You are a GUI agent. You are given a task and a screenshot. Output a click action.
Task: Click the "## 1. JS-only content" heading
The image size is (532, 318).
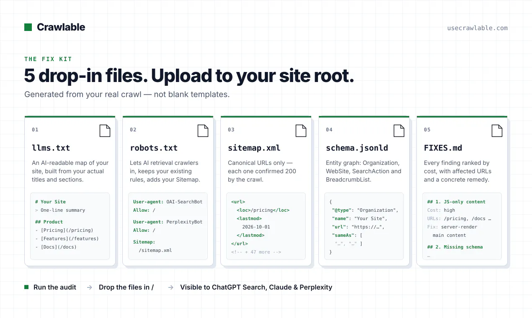[456, 202]
